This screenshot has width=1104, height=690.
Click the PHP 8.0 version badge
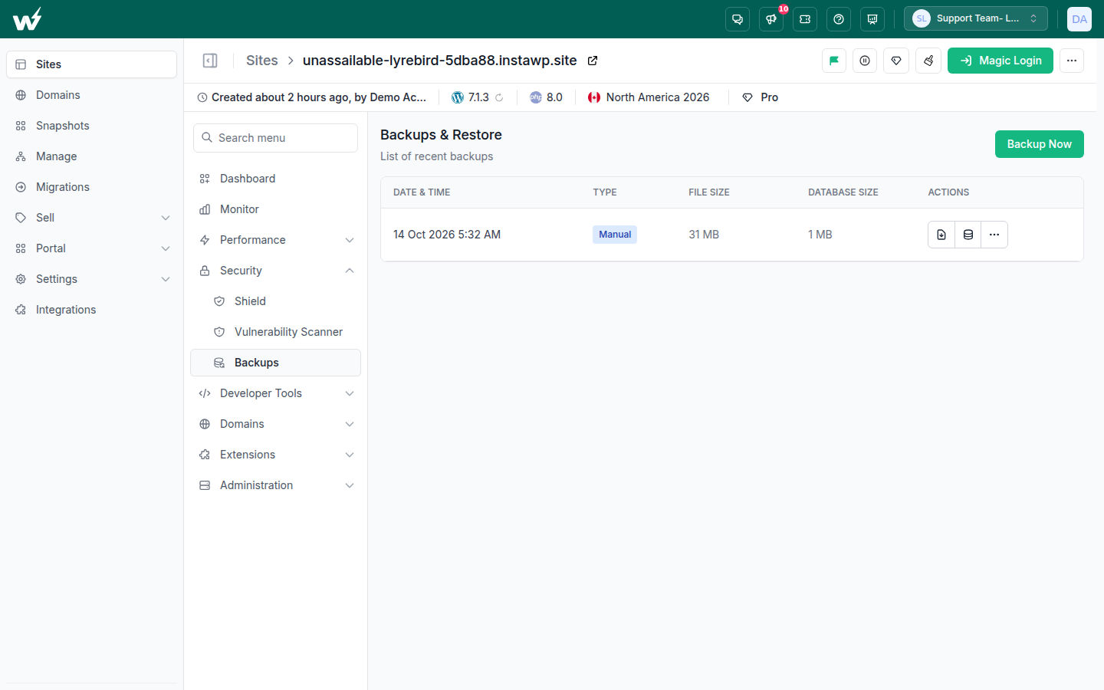point(546,97)
